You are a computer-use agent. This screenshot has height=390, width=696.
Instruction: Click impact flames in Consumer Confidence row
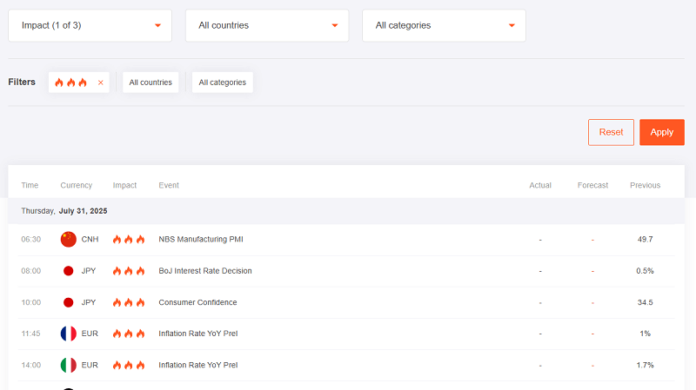point(129,302)
